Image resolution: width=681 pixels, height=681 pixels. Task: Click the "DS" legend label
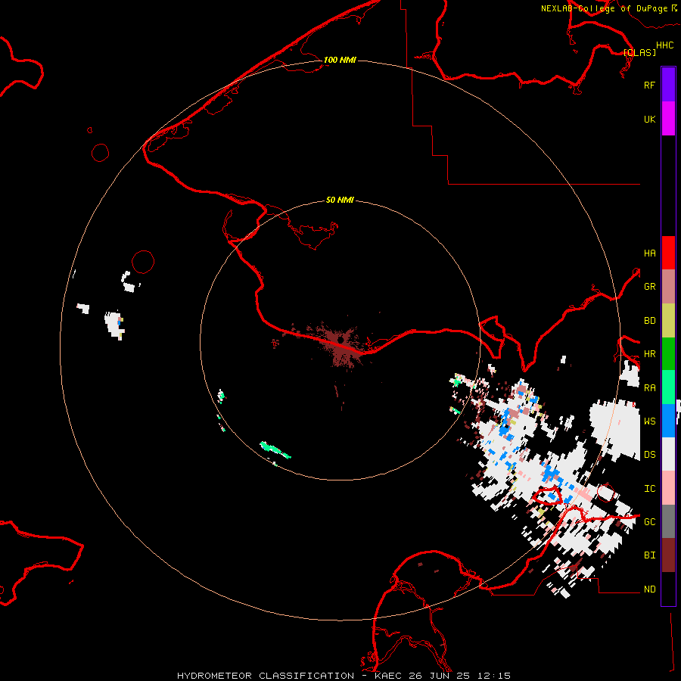pos(649,455)
